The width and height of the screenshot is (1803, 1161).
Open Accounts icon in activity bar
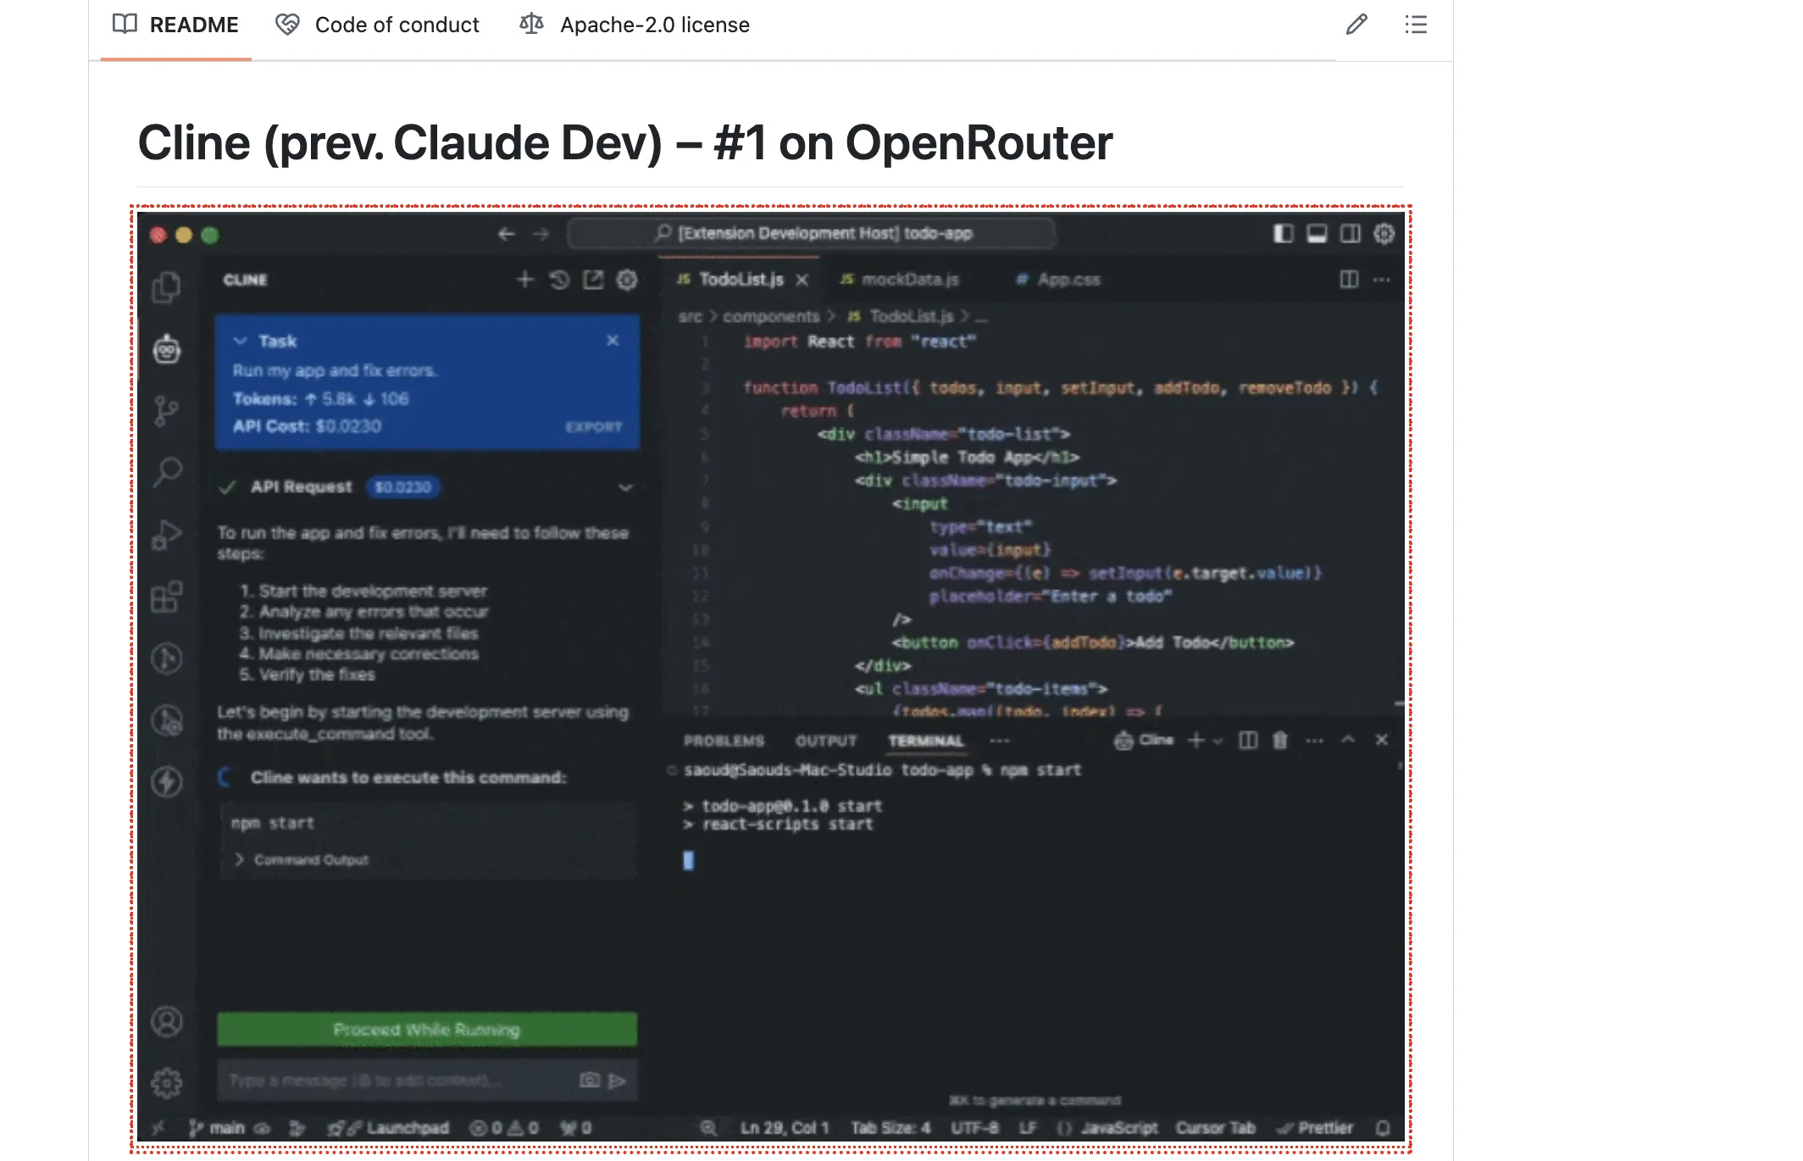click(167, 1021)
